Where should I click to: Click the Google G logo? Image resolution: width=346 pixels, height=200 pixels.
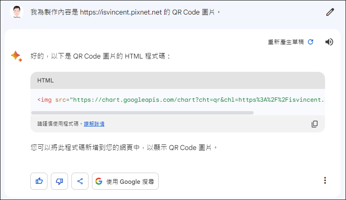tap(99, 181)
